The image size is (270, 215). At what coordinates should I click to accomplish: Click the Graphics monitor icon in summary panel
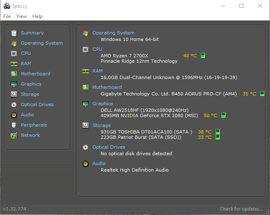tap(85, 104)
